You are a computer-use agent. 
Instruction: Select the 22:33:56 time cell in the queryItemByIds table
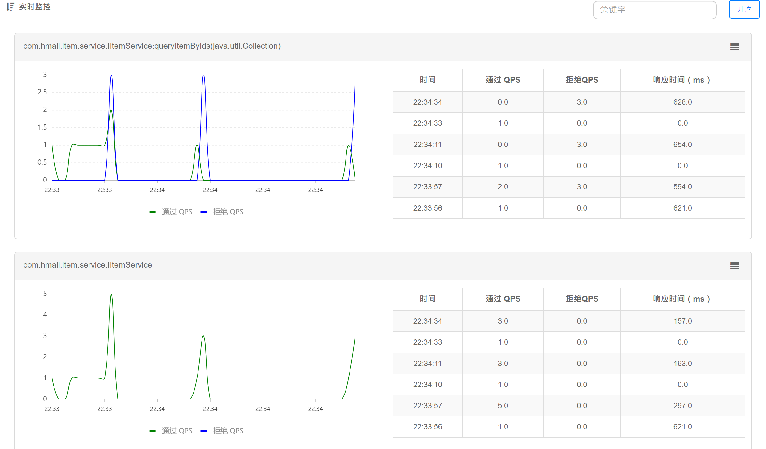(428, 208)
